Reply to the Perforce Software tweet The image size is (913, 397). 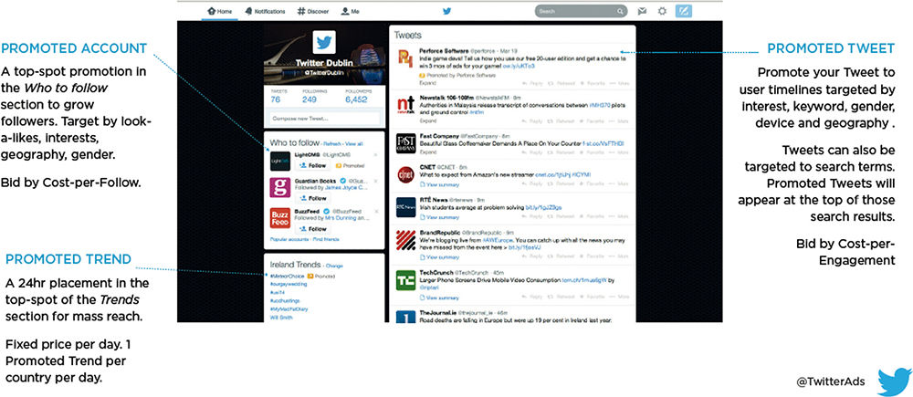click(533, 83)
